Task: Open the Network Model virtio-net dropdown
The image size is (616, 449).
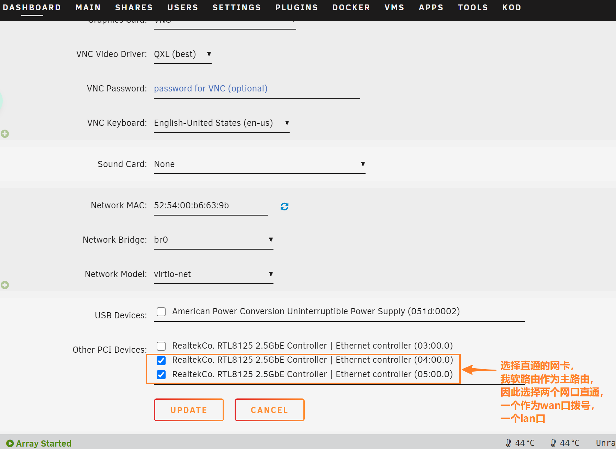Action: tap(213, 274)
